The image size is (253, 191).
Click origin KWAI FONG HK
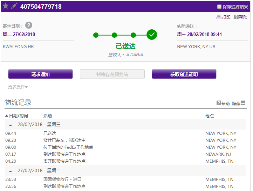click(18, 47)
